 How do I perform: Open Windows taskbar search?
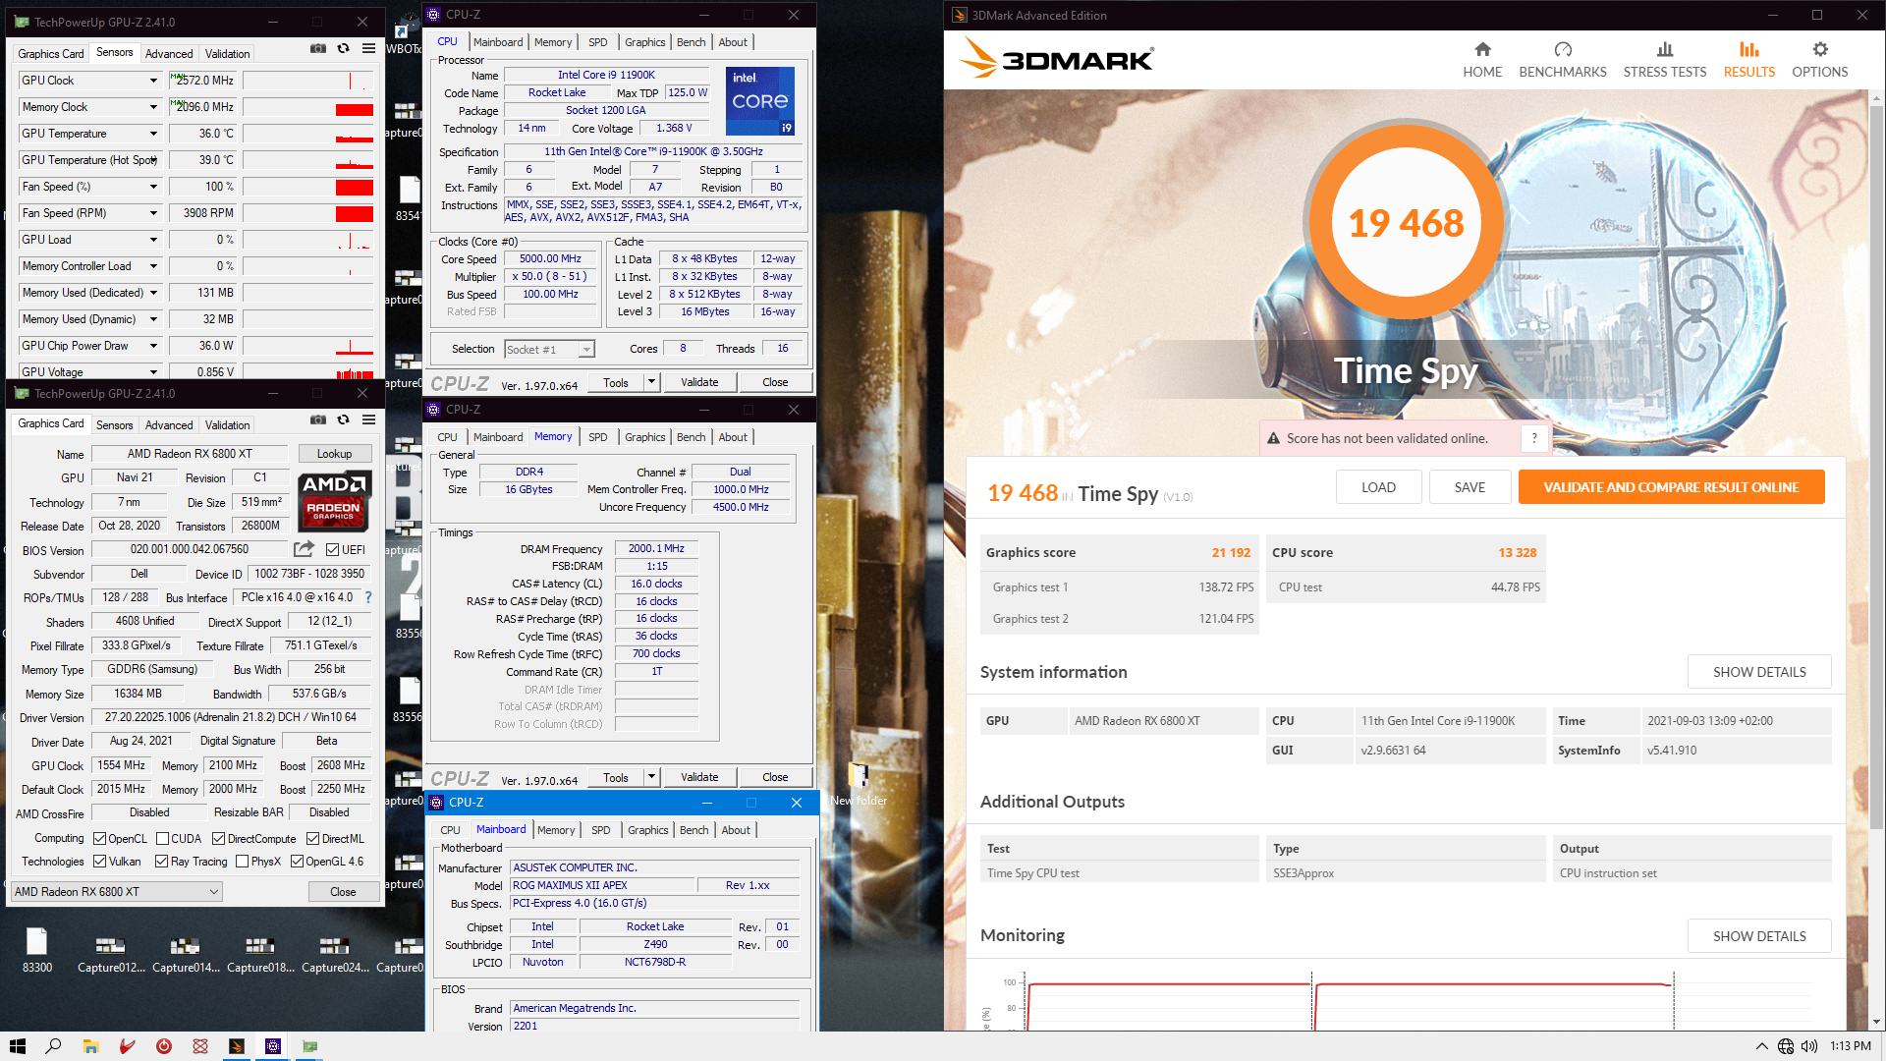(53, 1046)
